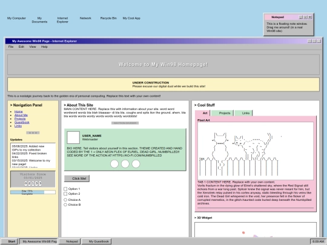Image resolution: width=327 pixels, height=245 pixels.
Task: Open the View menu
Action: point(33,47)
